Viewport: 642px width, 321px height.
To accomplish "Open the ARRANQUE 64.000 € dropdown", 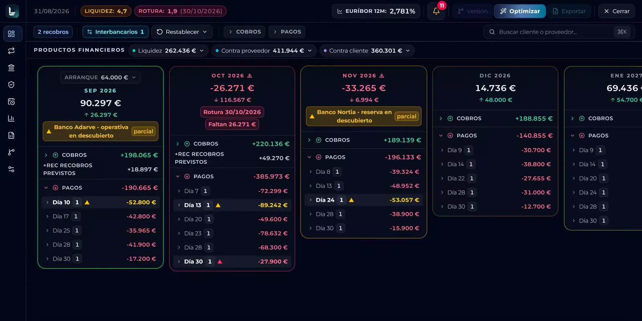I will 100,77.
